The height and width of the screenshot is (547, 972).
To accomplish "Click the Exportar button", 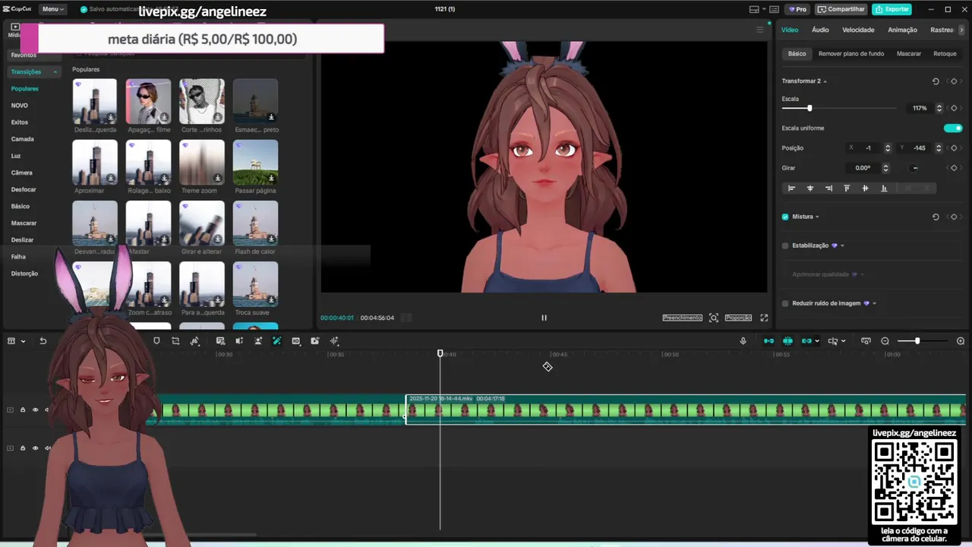I will pyautogui.click(x=892, y=9).
